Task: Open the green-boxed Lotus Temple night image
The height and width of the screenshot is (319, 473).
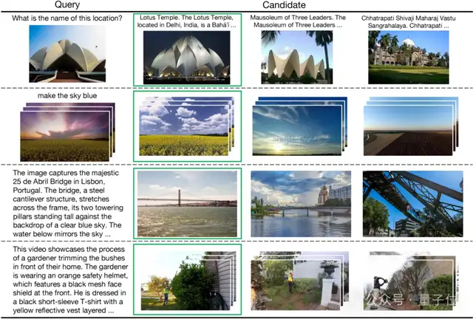Action: pos(186,58)
